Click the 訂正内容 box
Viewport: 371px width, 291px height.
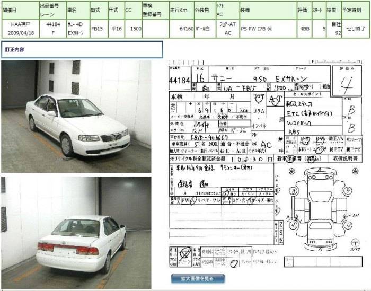(x=82, y=49)
